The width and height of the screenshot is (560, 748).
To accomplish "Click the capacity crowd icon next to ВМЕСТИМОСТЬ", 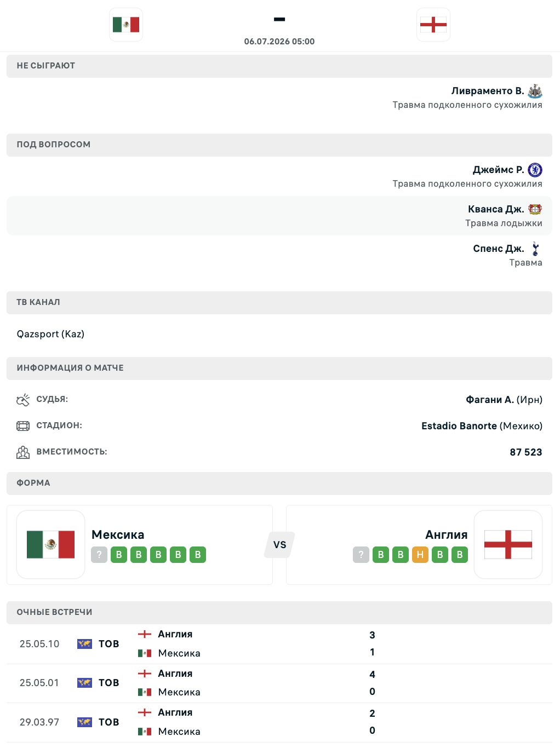I will [x=23, y=452].
